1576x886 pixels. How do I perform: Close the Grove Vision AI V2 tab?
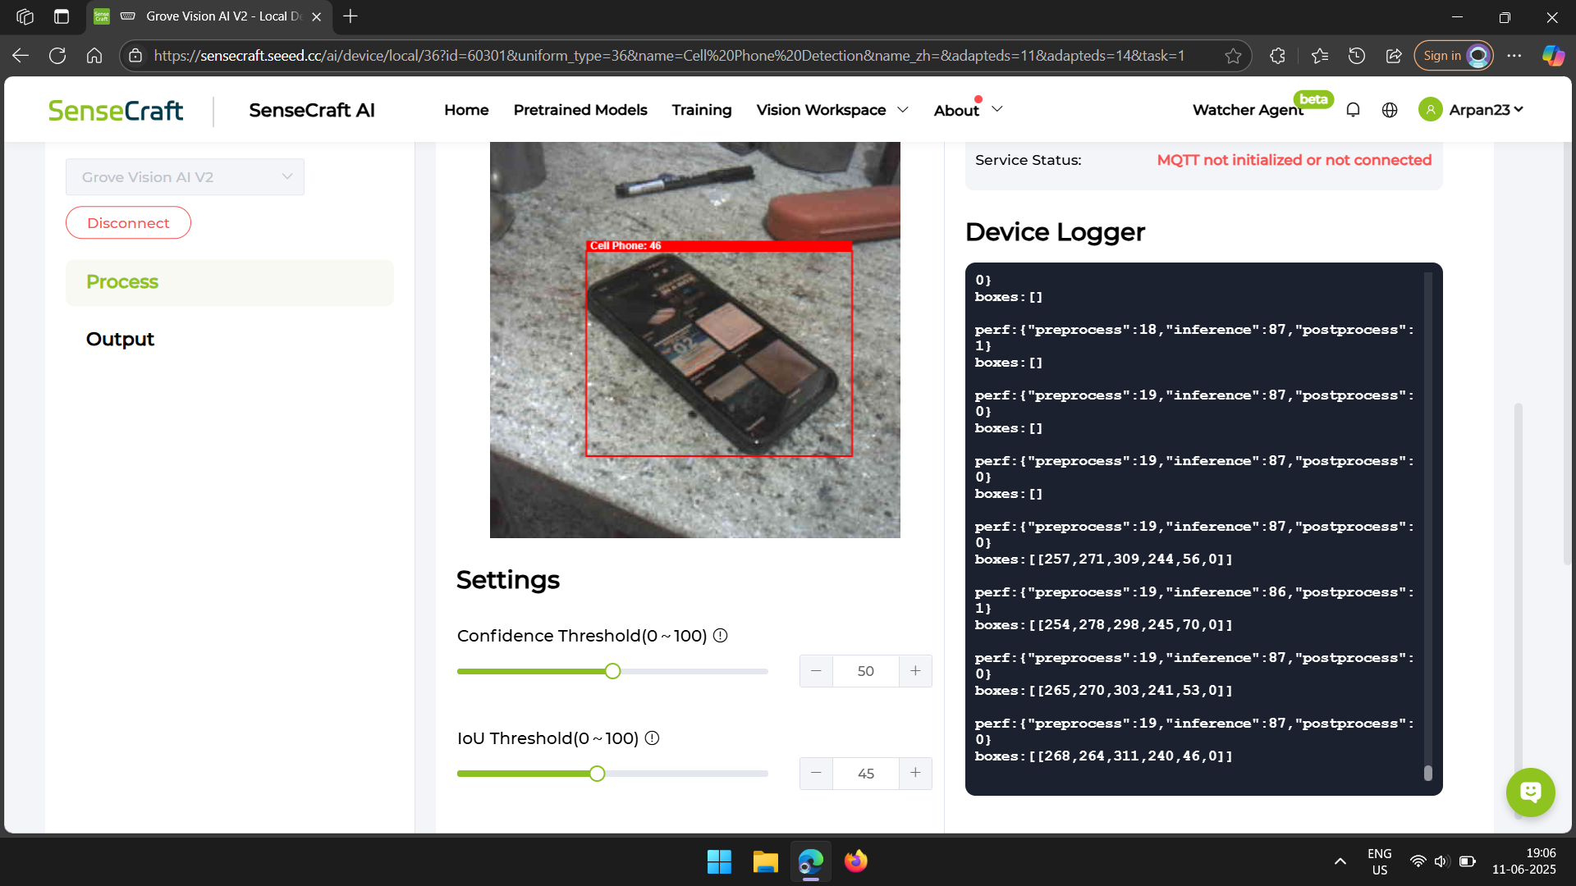(x=317, y=16)
